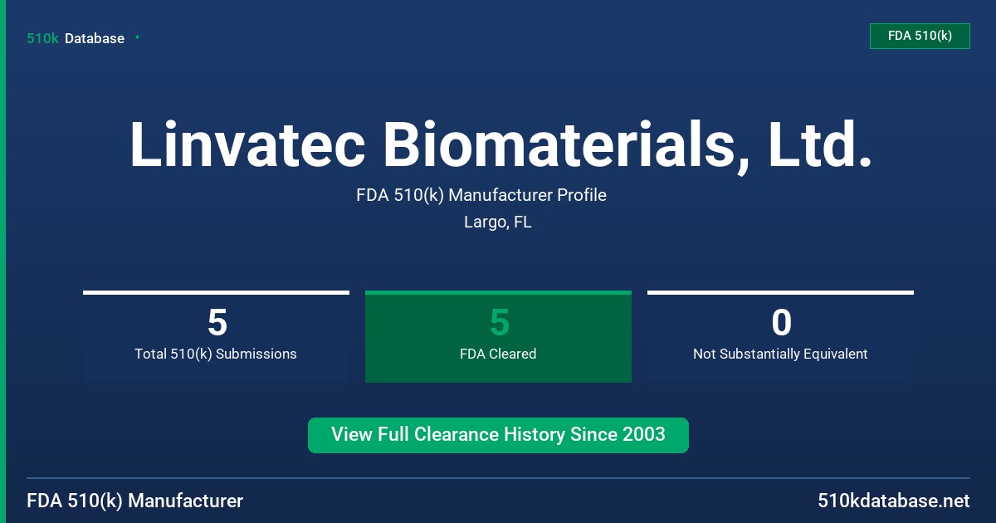Open the Not Substantially Equivalent card
The image size is (996, 523).
pyautogui.click(x=780, y=336)
